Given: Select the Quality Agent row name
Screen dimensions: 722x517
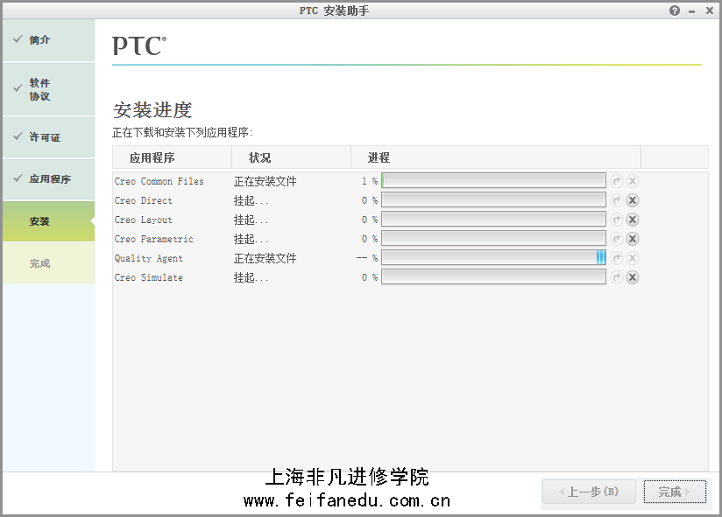Looking at the screenshot, I should [x=148, y=259].
